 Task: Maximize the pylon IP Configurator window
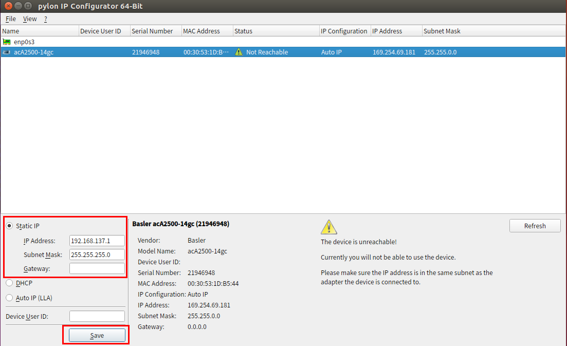pyautogui.click(x=28, y=6)
